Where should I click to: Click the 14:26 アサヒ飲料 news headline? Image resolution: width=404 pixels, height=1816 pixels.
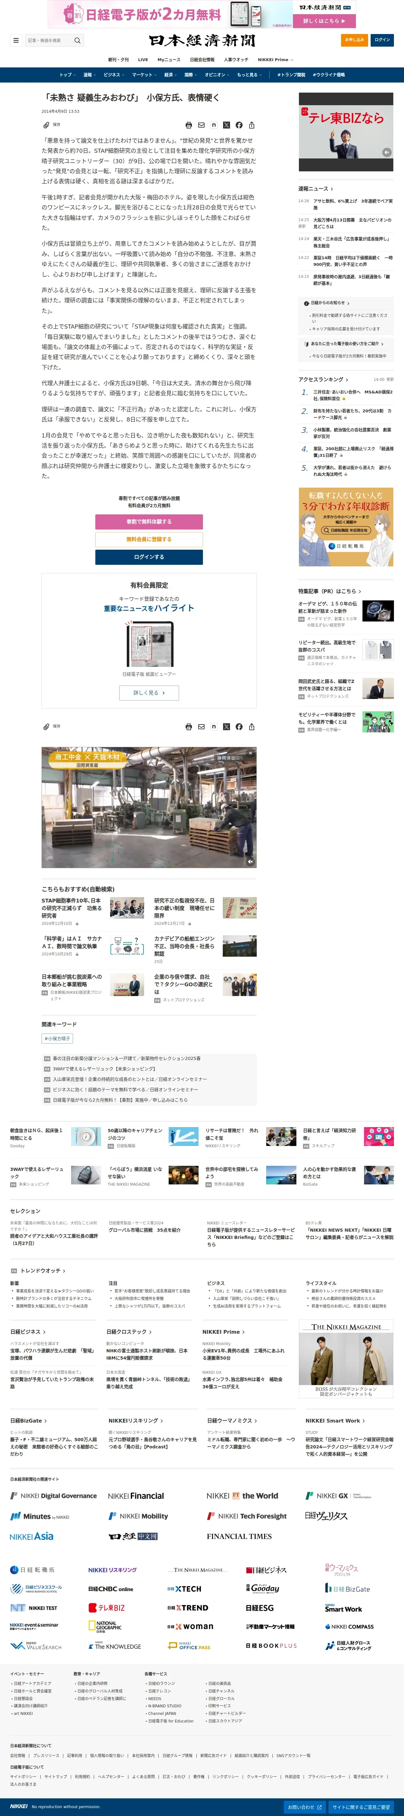point(353,204)
